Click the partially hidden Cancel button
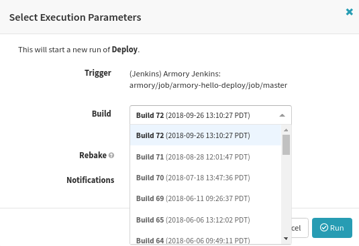The width and height of the screenshot is (359, 246). tap(300, 228)
